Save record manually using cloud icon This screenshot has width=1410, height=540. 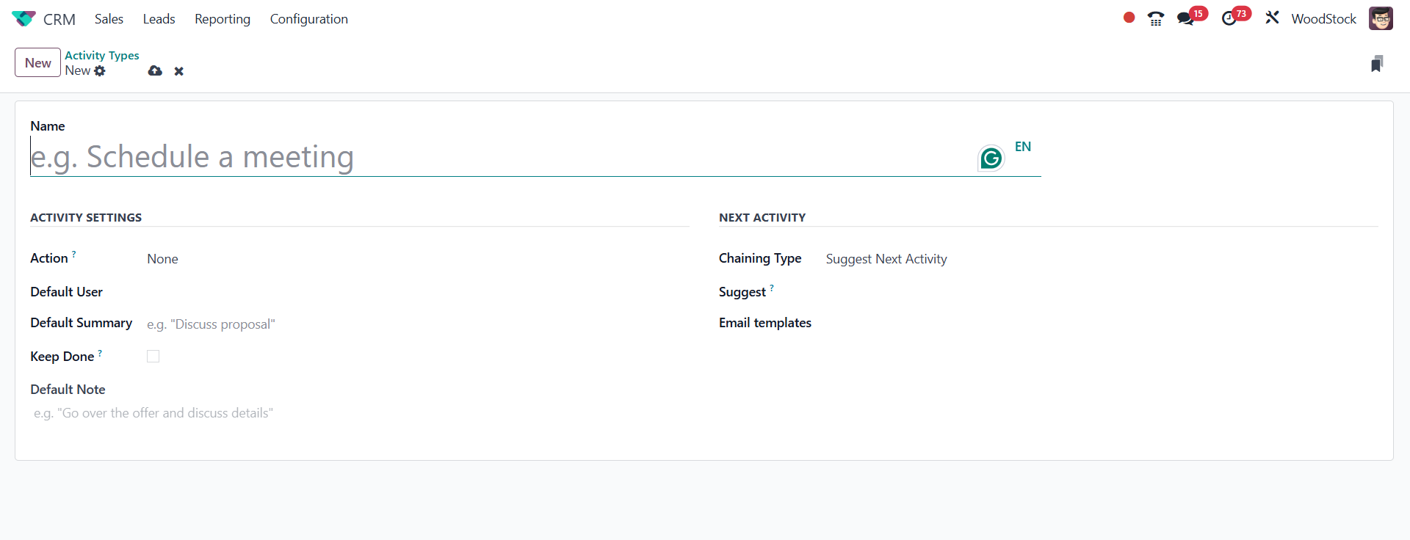coord(155,71)
